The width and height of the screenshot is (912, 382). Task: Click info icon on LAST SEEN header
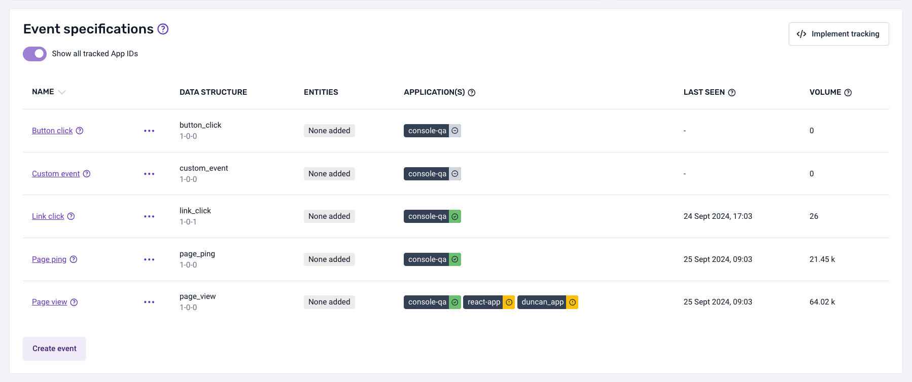[732, 93]
